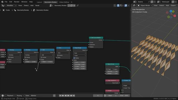The height and width of the screenshot is (100, 178).
Task: Open the Marker menu in timeline
Action: pos(34,96)
